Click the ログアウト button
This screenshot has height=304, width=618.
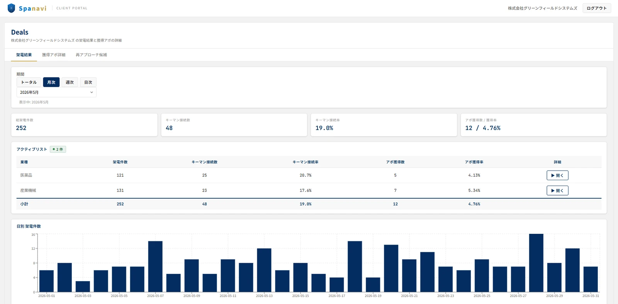597,8
